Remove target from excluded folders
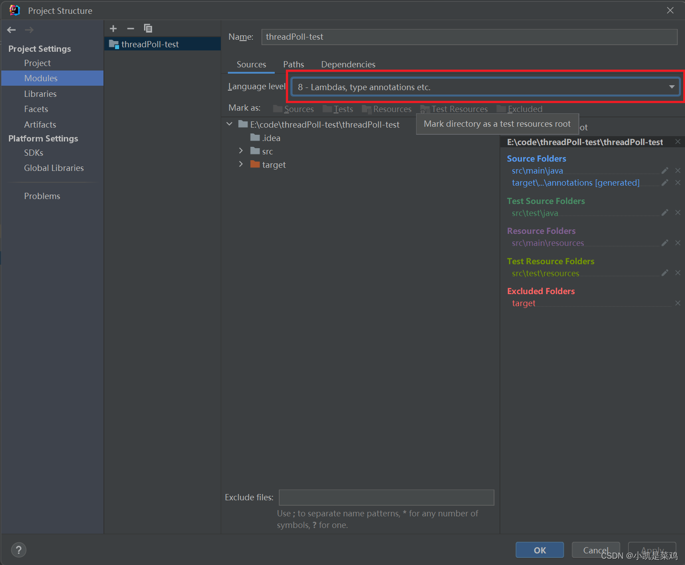Image resolution: width=685 pixels, height=565 pixels. (678, 303)
